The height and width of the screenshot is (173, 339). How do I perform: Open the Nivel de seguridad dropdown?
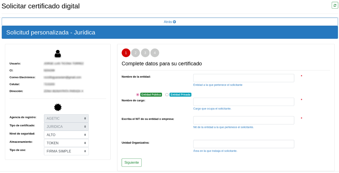[66, 135]
